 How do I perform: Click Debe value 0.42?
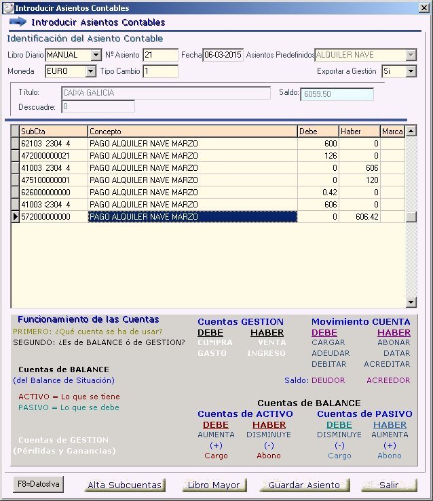tap(318, 192)
